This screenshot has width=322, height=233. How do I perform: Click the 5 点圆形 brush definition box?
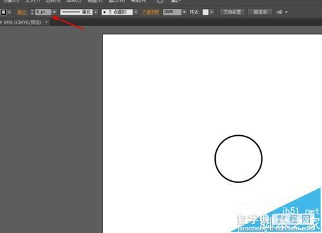coord(117,12)
